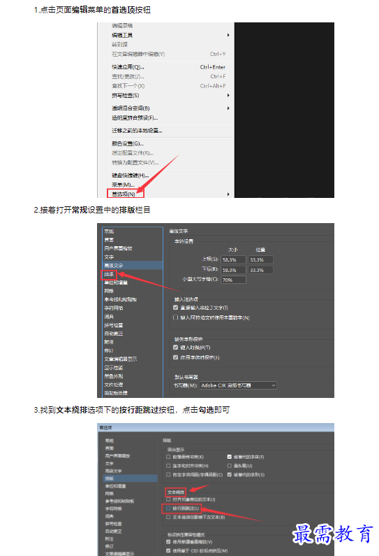Toggle 被替代的字形(S) checkbox

coord(230,474)
